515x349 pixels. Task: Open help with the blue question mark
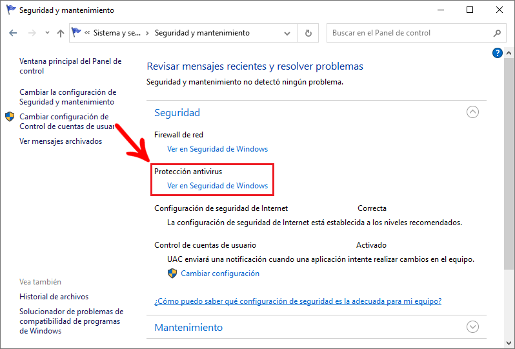pos(498,52)
